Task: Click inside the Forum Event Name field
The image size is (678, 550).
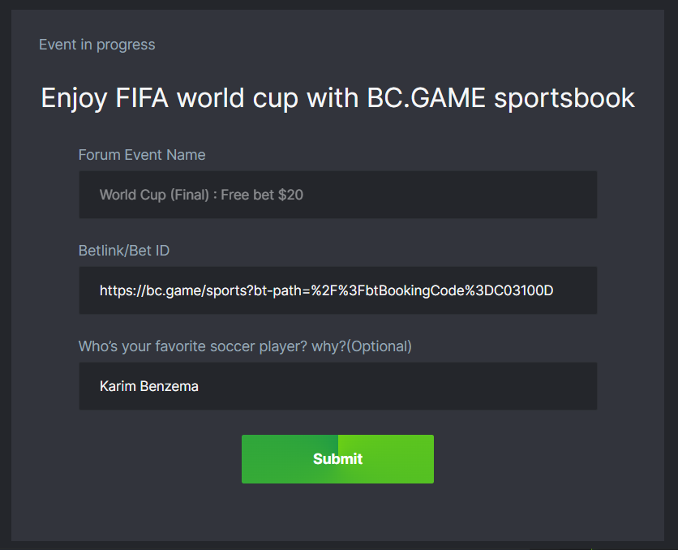Action: [337, 195]
